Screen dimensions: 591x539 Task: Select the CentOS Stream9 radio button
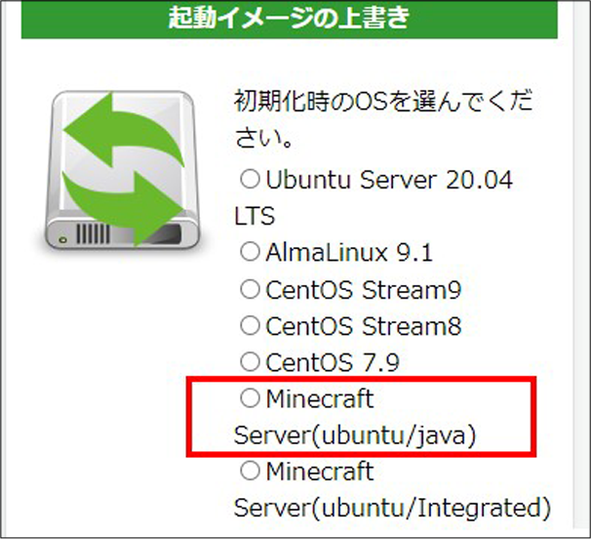point(251,290)
